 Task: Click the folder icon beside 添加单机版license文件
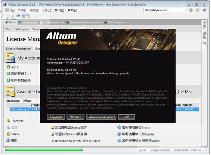(x=52, y=127)
